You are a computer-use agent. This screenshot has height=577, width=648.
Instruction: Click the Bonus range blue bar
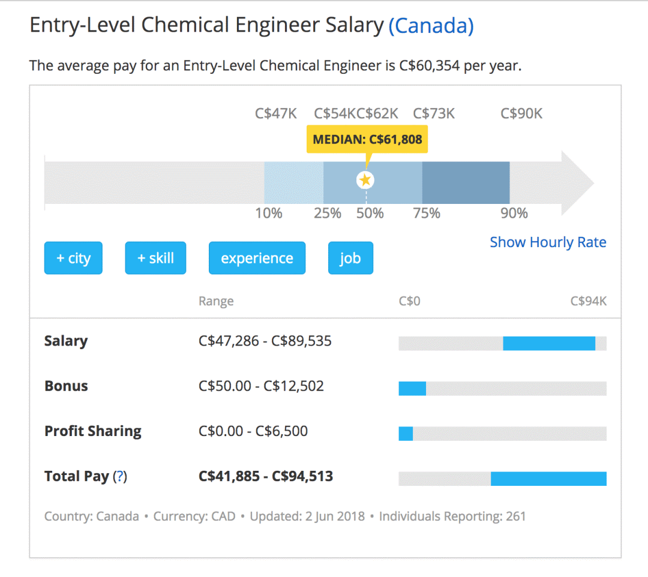[412, 389]
